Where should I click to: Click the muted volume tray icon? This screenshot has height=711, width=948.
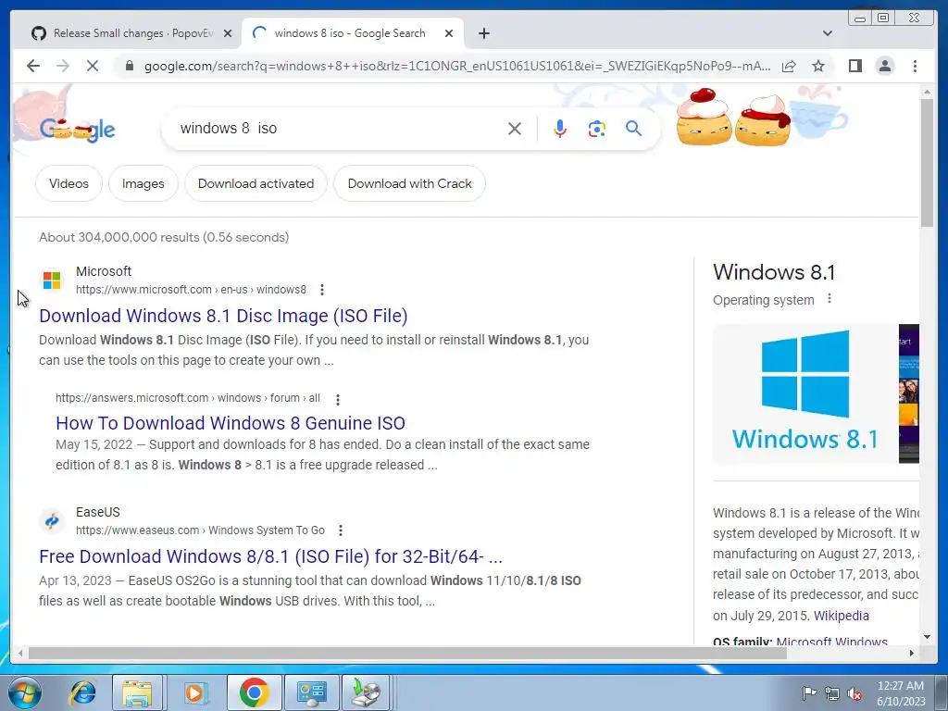(x=854, y=693)
